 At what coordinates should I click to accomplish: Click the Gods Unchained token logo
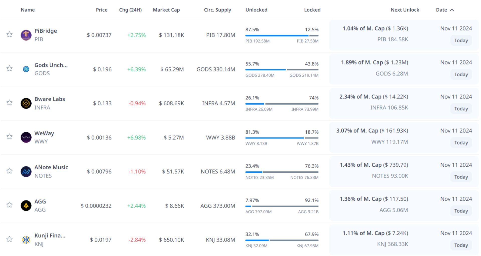coord(26,69)
